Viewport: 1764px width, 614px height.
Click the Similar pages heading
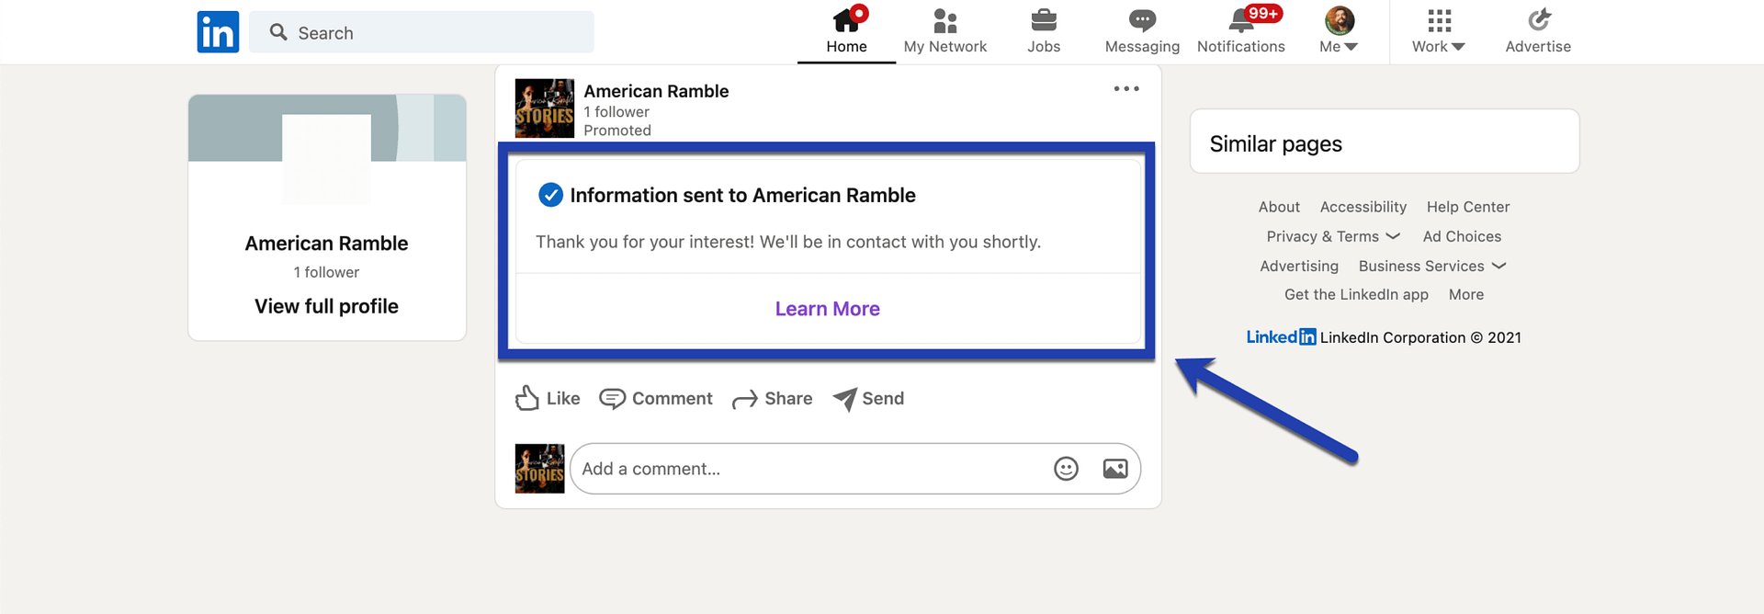1275,143
